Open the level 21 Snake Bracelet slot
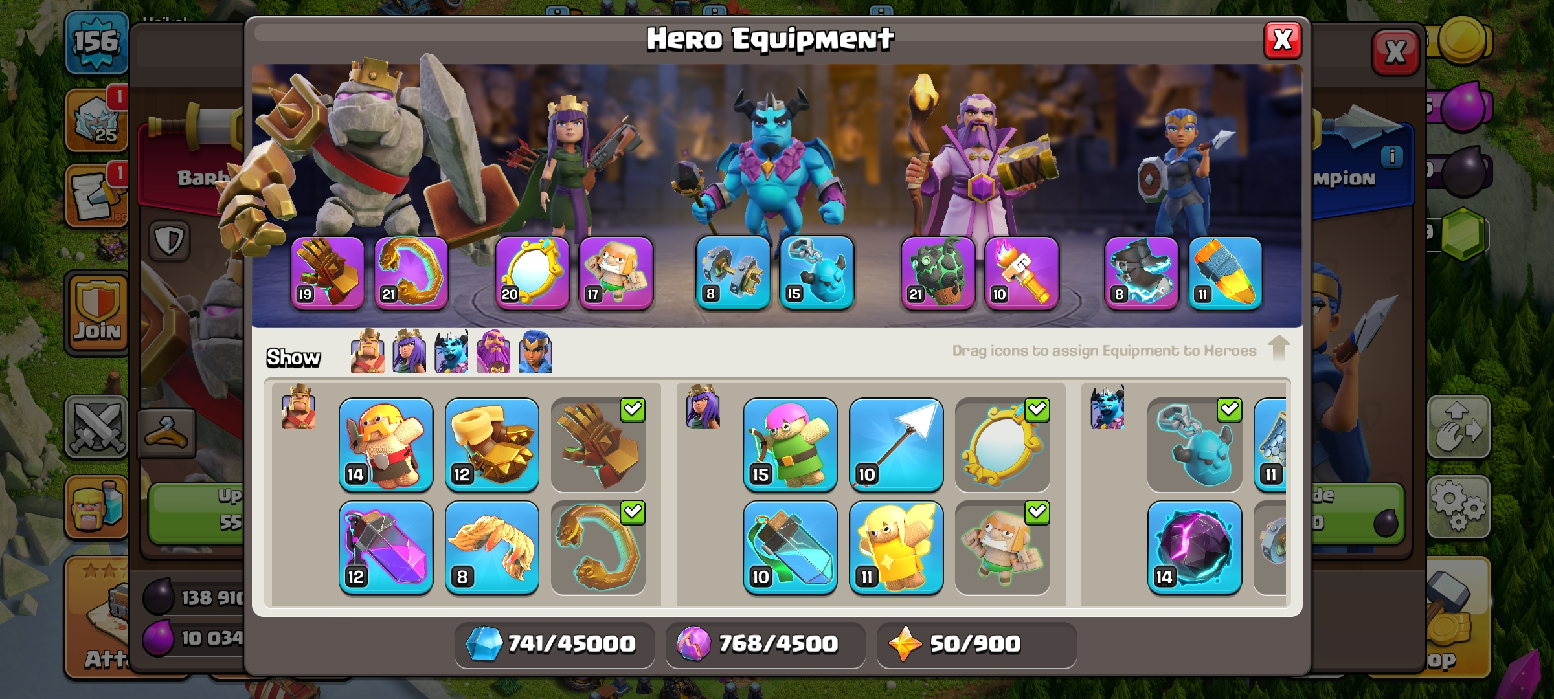This screenshot has height=699, width=1554. tap(411, 272)
